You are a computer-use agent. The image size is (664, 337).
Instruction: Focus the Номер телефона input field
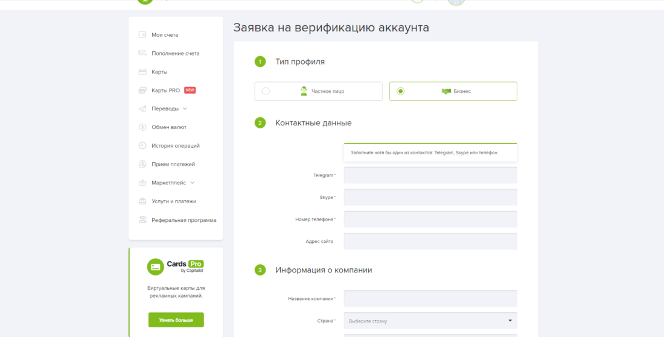click(430, 219)
